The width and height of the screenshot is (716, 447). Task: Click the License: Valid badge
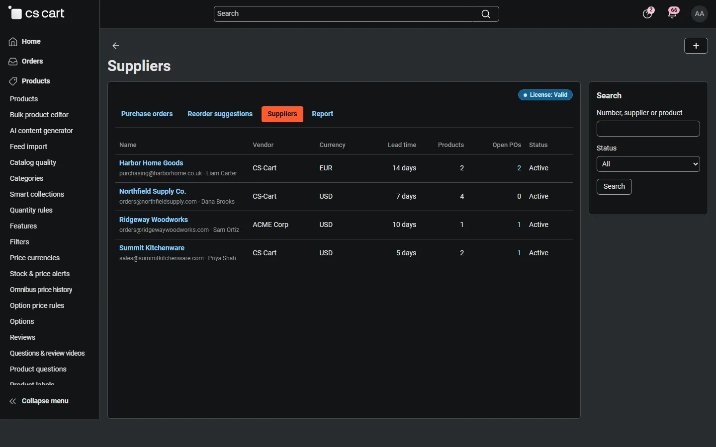point(545,95)
